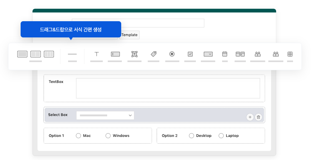
Task: Click the table grid icon
Action: pyautogui.click(x=290, y=54)
